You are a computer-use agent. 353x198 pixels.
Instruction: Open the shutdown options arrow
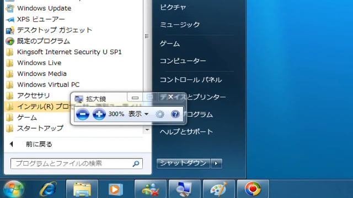coord(216,163)
